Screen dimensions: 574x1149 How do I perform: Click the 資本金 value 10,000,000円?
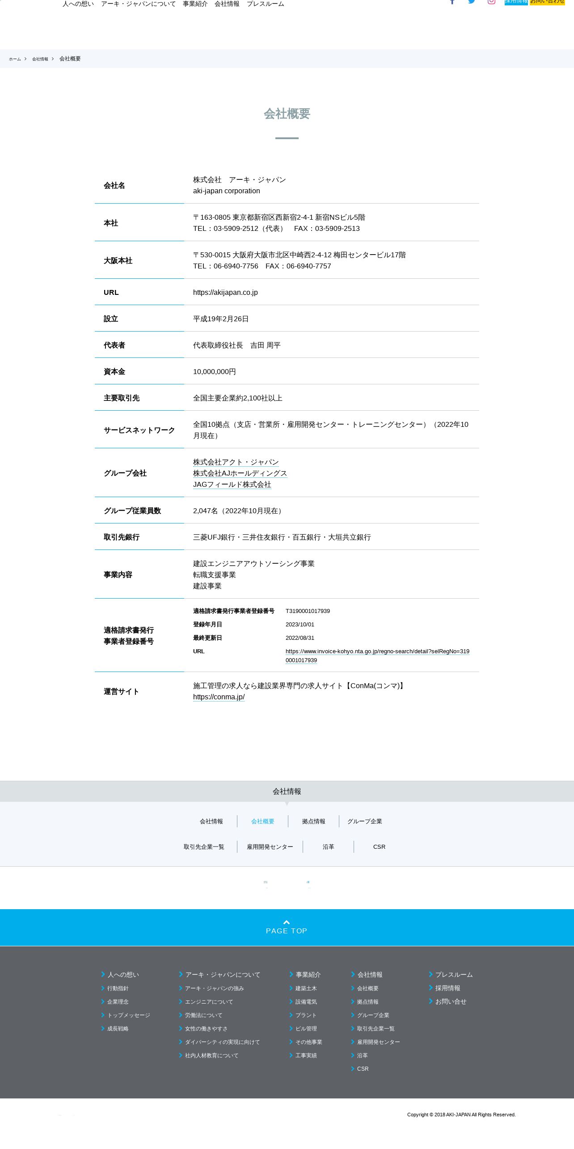point(215,372)
